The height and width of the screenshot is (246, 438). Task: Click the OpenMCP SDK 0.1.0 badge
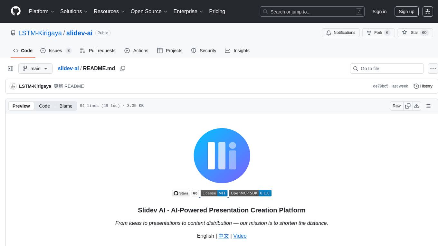point(250,193)
